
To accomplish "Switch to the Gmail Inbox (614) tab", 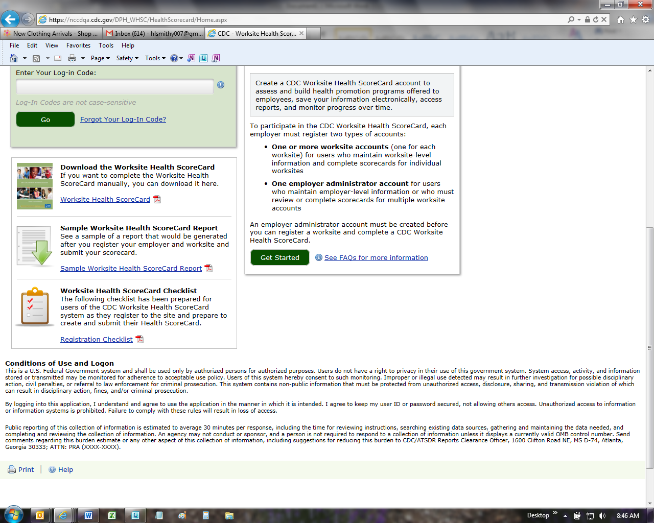I will [154, 33].
